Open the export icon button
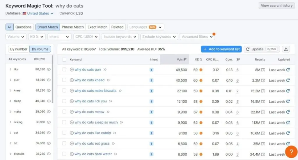Viewport: 298px width, 160px height. point(286,49)
